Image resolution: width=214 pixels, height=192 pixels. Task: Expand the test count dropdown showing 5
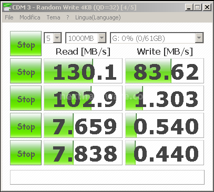[57, 38]
